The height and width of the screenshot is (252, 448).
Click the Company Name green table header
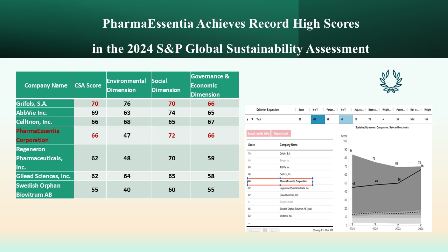45,85
